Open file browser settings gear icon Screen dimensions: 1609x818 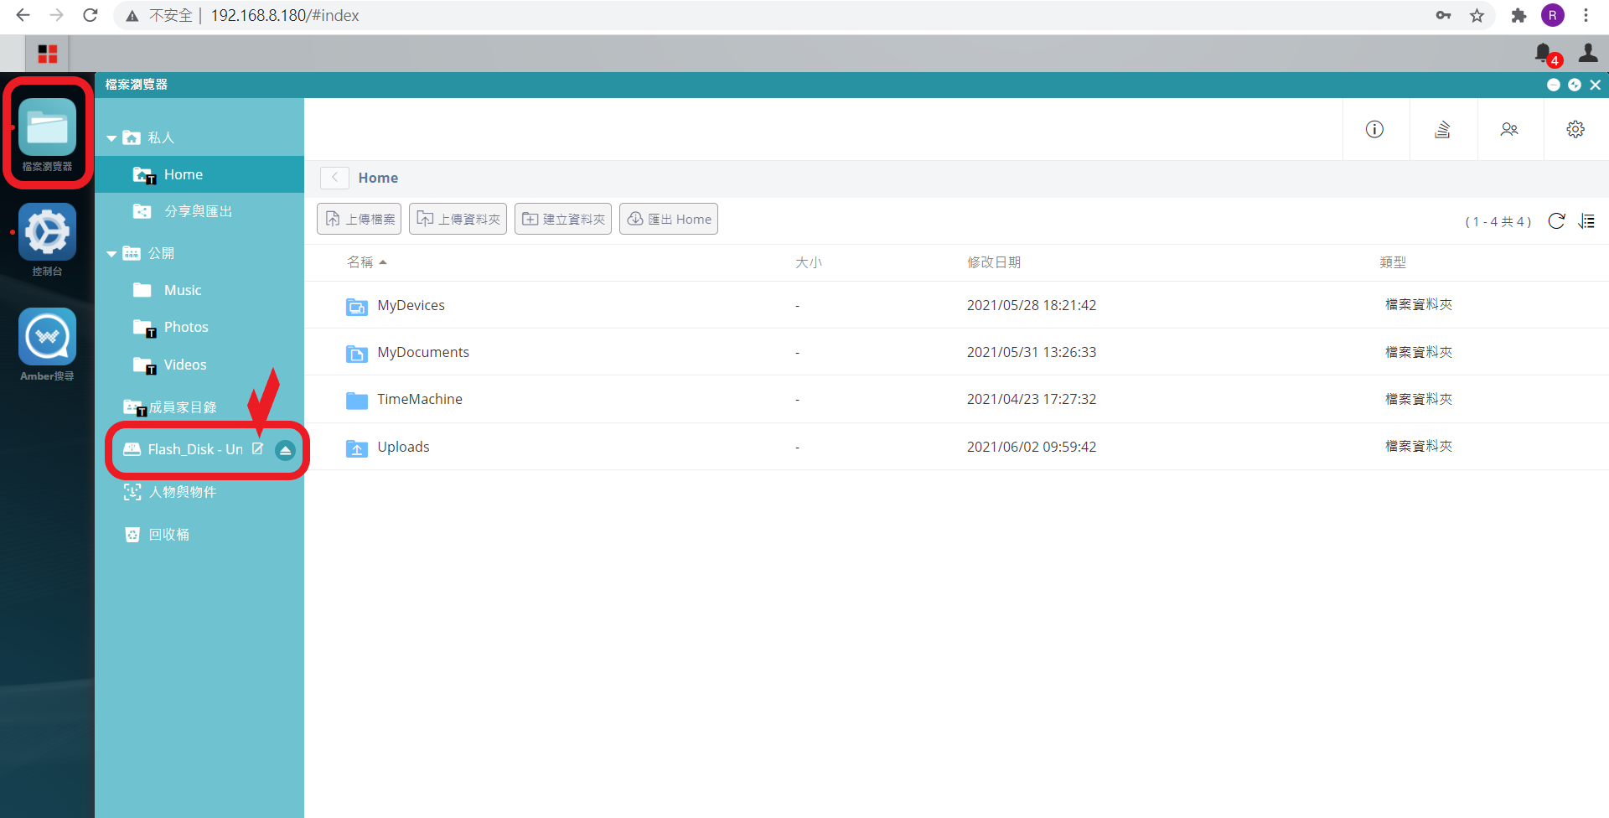tap(1575, 129)
